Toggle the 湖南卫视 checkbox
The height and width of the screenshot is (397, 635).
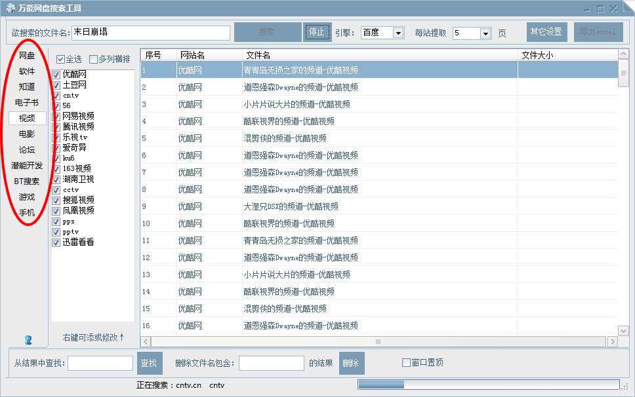tap(56, 180)
